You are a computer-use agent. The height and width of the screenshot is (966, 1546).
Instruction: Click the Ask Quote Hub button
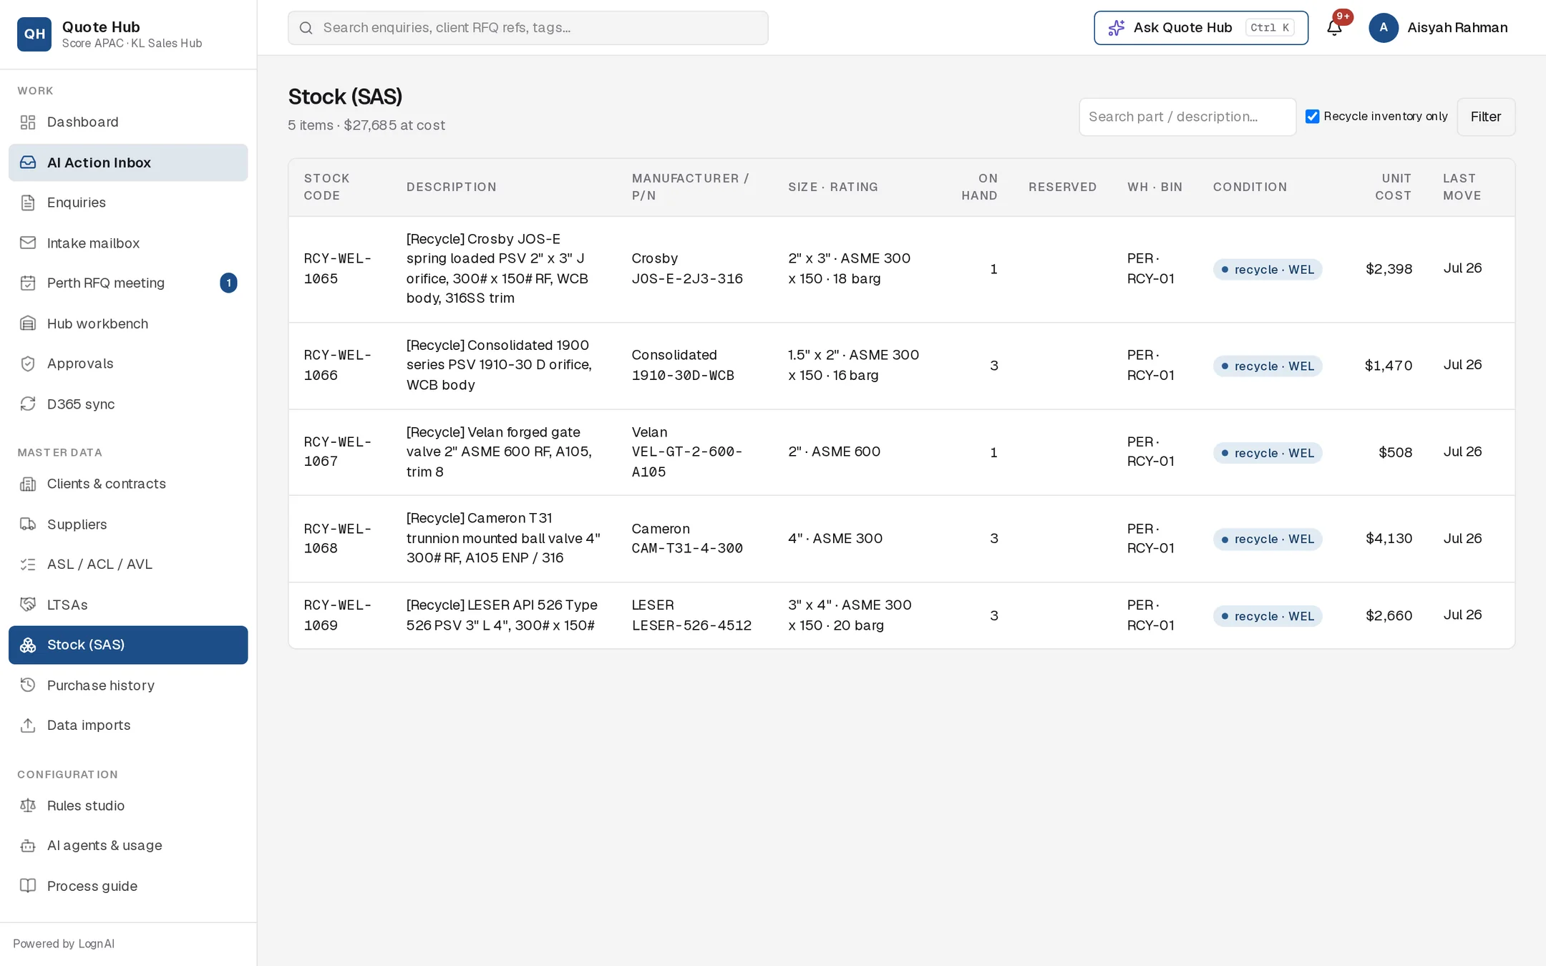[1201, 28]
